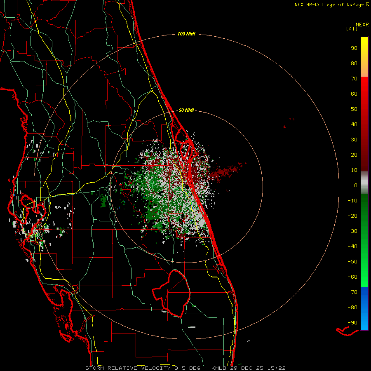Click the positive 90 scale value
The image size is (371, 371).
pyautogui.click(x=354, y=48)
